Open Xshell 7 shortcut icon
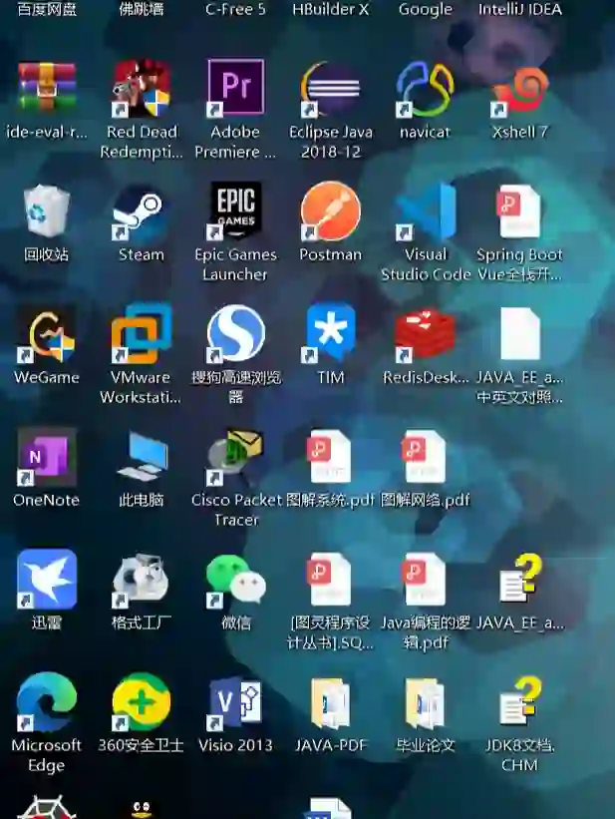 pyautogui.click(x=520, y=91)
